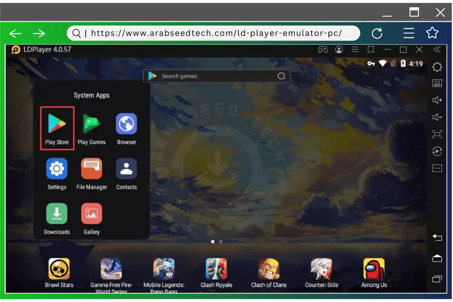Click the gamepad controls icon in title bar
Viewport: 453px width, 302px height.
click(323, 49)
